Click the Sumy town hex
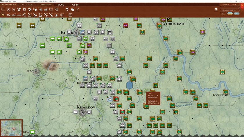 pyautogui.click(x=36, y=71)
